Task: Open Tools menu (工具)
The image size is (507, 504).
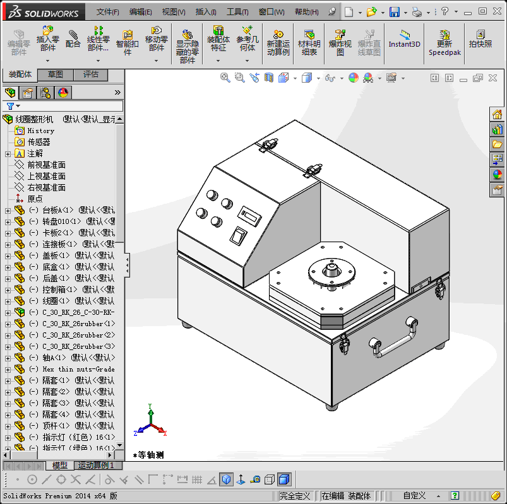Action: point(237,12)
